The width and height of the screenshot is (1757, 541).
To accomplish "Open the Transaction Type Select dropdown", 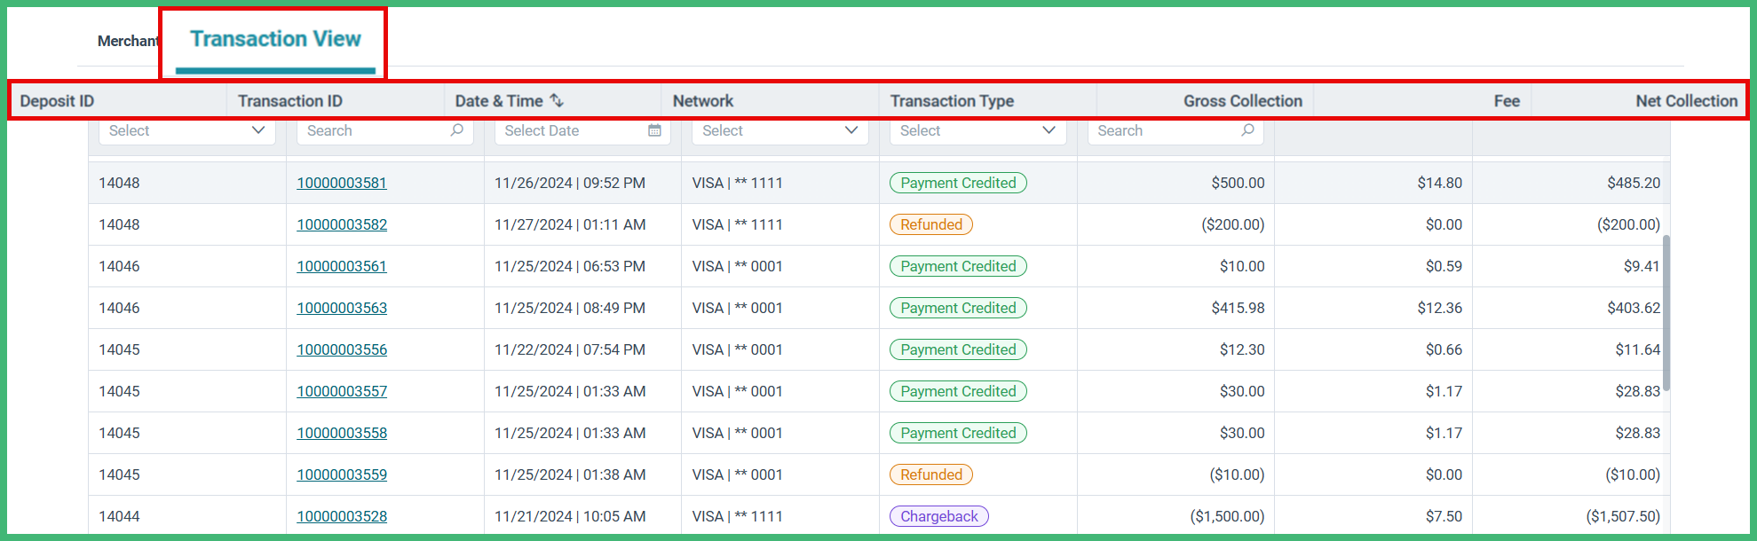I will (x=977, y=130).
